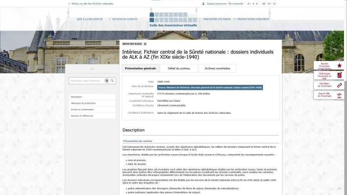Open Parcourir les fonds menu
The image size is (347, 195).
click(x=217, y=19)
